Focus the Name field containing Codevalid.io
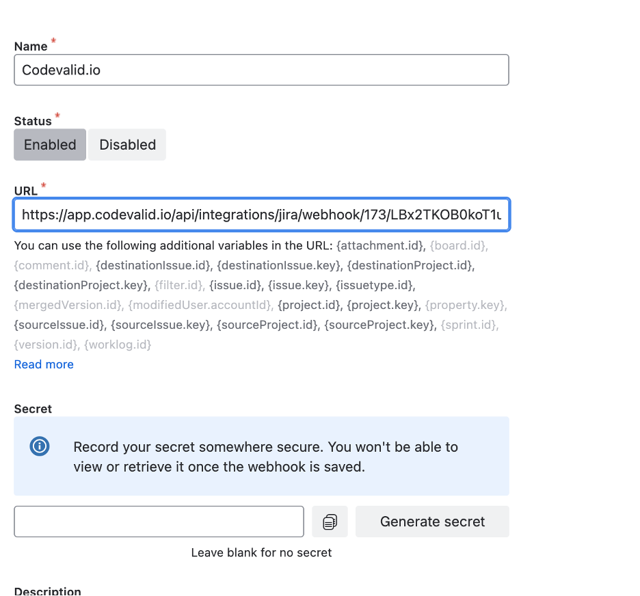This screenshot has height=596, width=640. (x=262, y=70)
